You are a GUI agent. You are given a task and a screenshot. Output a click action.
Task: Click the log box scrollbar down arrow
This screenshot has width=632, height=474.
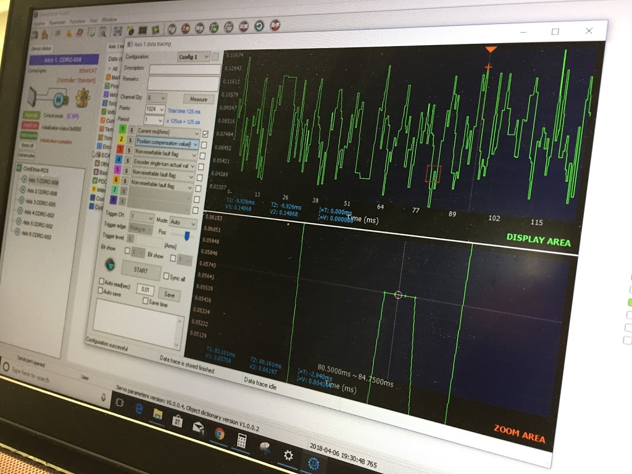[x=177, y=345]
